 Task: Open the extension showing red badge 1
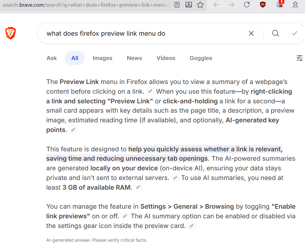click(x=279, y=5)
